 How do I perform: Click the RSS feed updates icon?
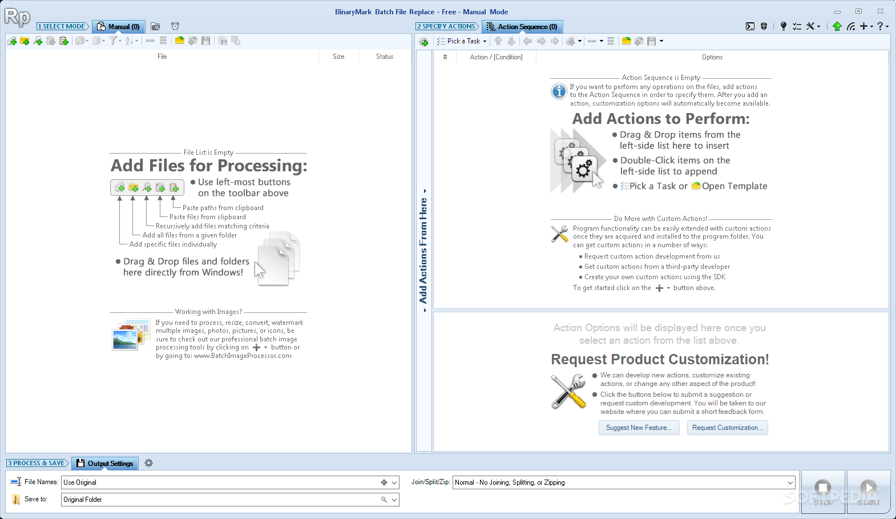pyautogui.click(x=851, y=26)
